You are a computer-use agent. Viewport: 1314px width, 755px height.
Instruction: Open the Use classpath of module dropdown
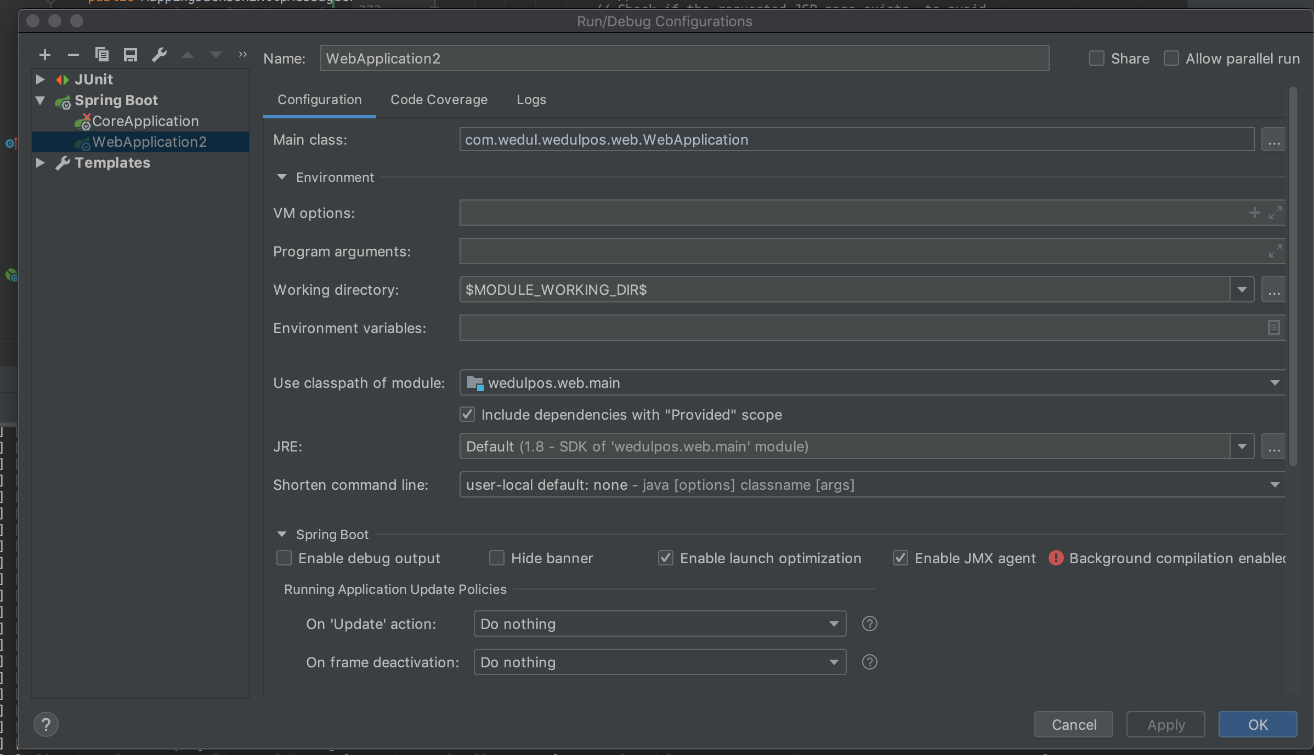[x=872, y=382]
